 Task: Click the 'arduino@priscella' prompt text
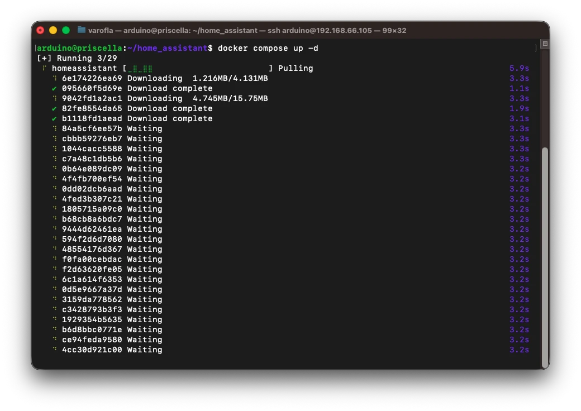(x=79, y=48)
